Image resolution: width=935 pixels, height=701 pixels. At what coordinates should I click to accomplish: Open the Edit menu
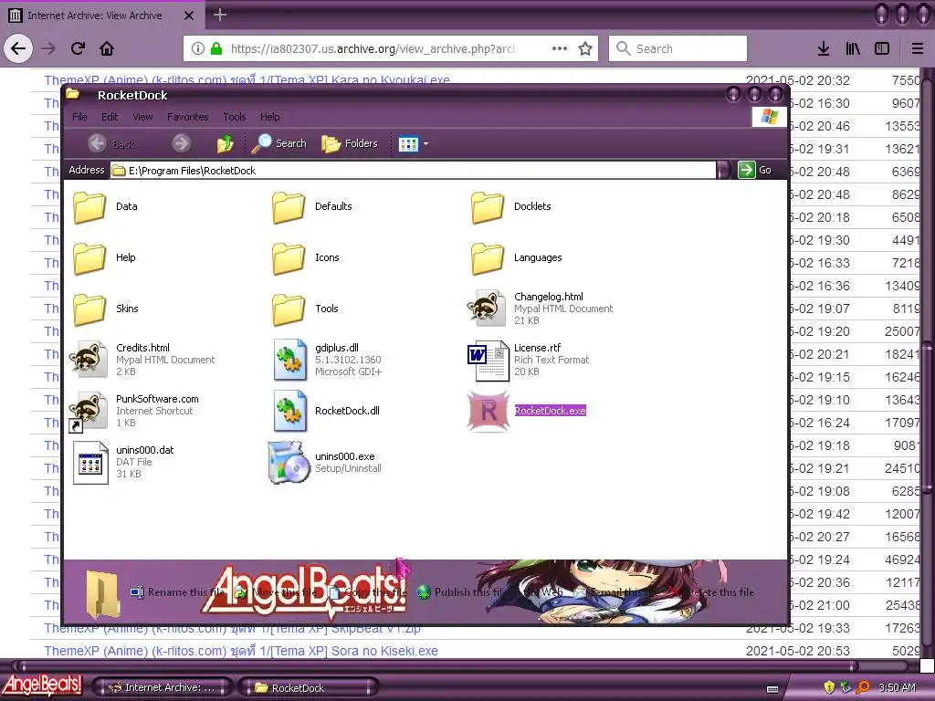pos(110,117)
